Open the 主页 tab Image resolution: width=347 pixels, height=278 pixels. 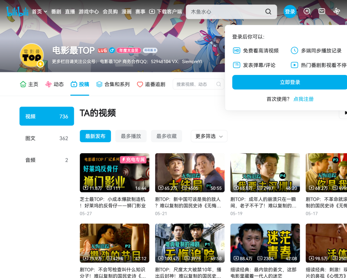pos(29,84)
